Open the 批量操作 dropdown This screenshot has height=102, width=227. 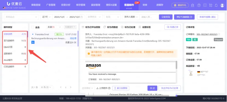click(70, 27)
